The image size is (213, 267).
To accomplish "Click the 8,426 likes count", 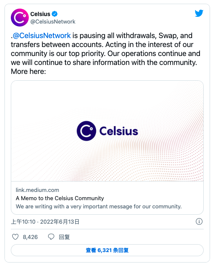I will click(30, 237).
